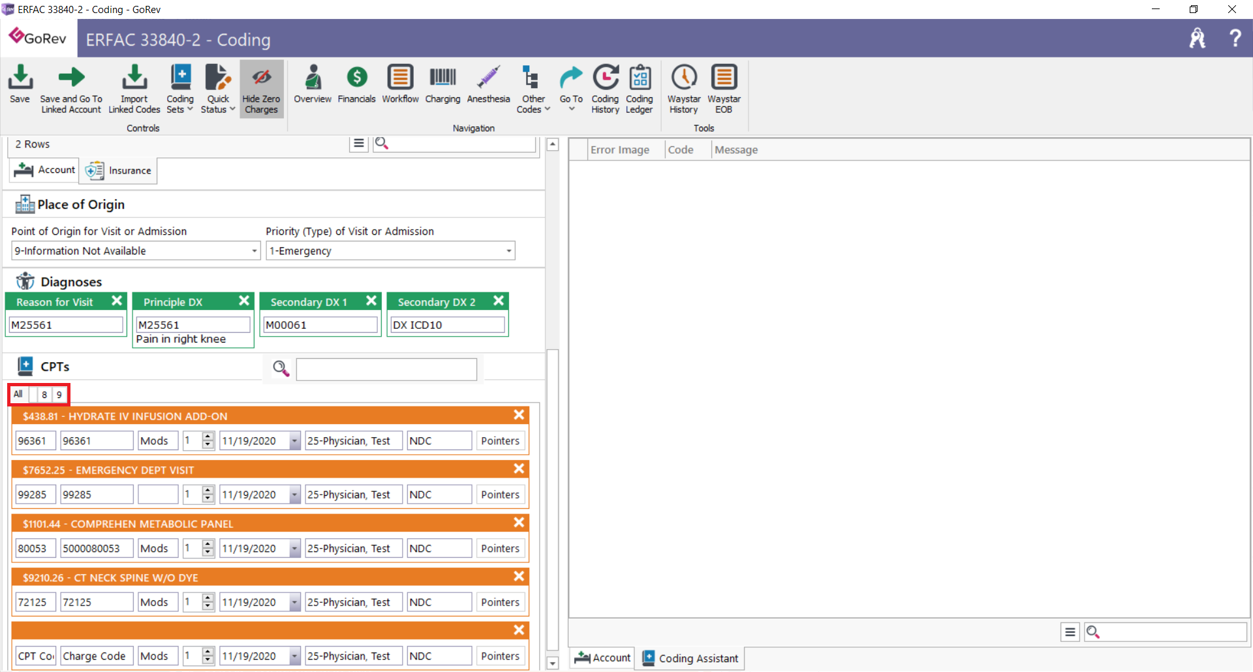Viewport: 1253px width, 672px height.
Task: Remove Secondary DX 1 diagnosis
Action: 371,301
